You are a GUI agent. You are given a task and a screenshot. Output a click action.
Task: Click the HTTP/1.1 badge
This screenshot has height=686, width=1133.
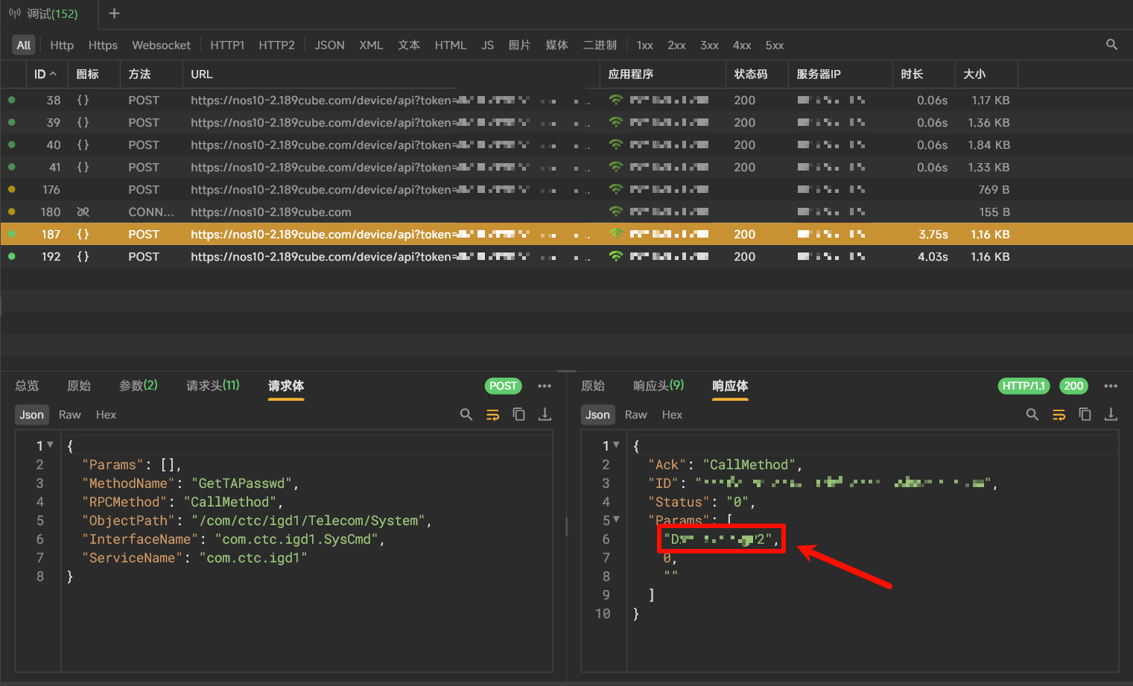1024,386
